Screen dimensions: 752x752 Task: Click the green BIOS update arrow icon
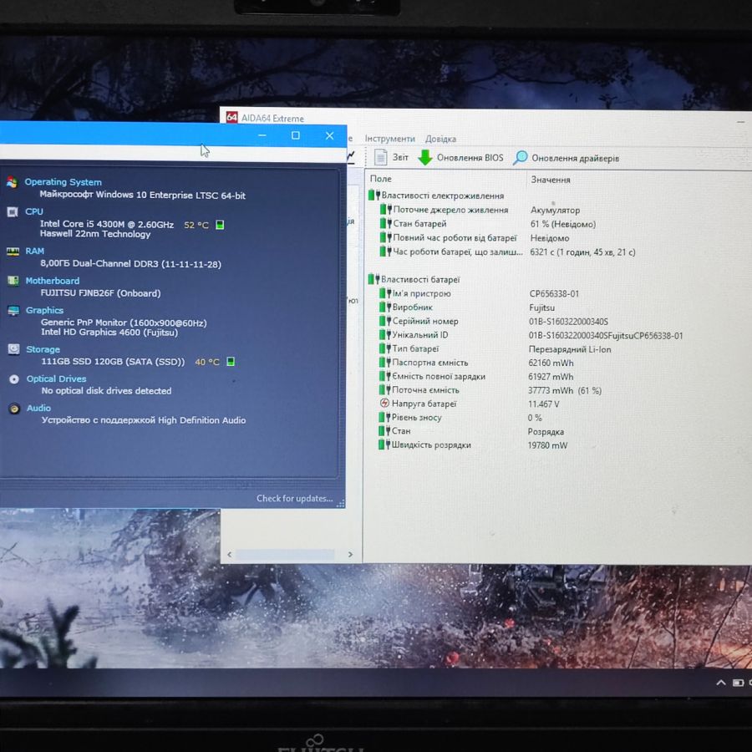425,157
